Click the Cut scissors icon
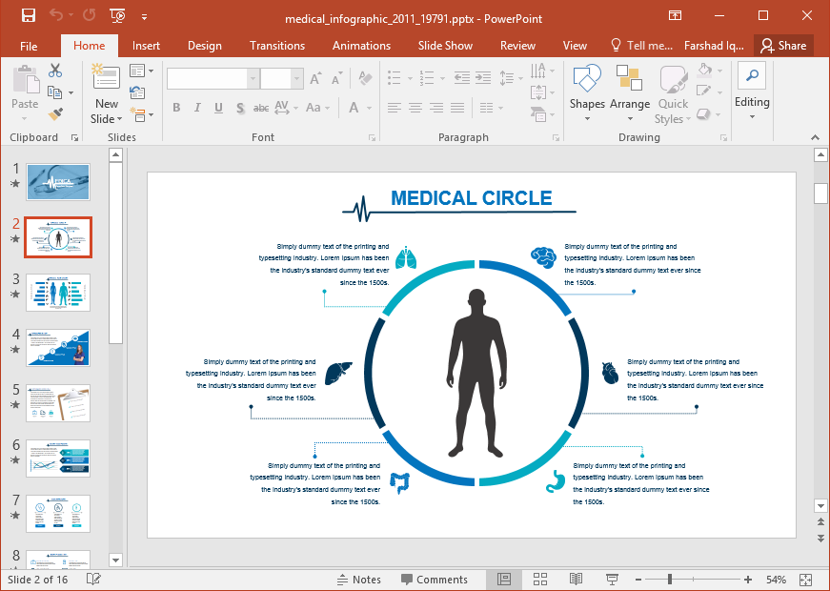 (x=55, y=71)
